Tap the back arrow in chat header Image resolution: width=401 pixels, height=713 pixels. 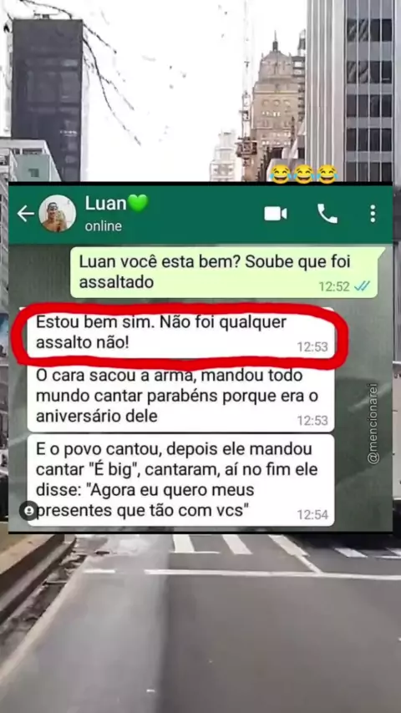[x=26, y=213]
